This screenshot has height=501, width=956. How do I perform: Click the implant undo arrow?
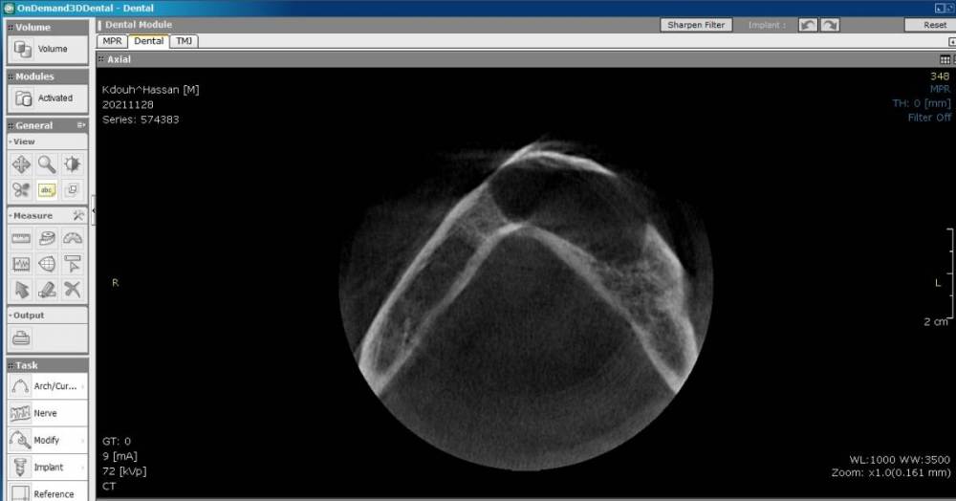808,25
